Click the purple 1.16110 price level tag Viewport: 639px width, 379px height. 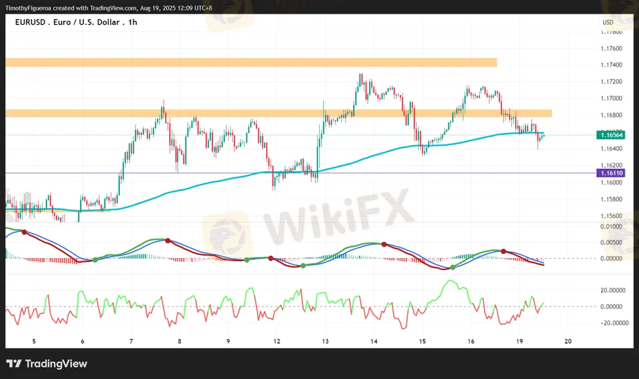610,173
